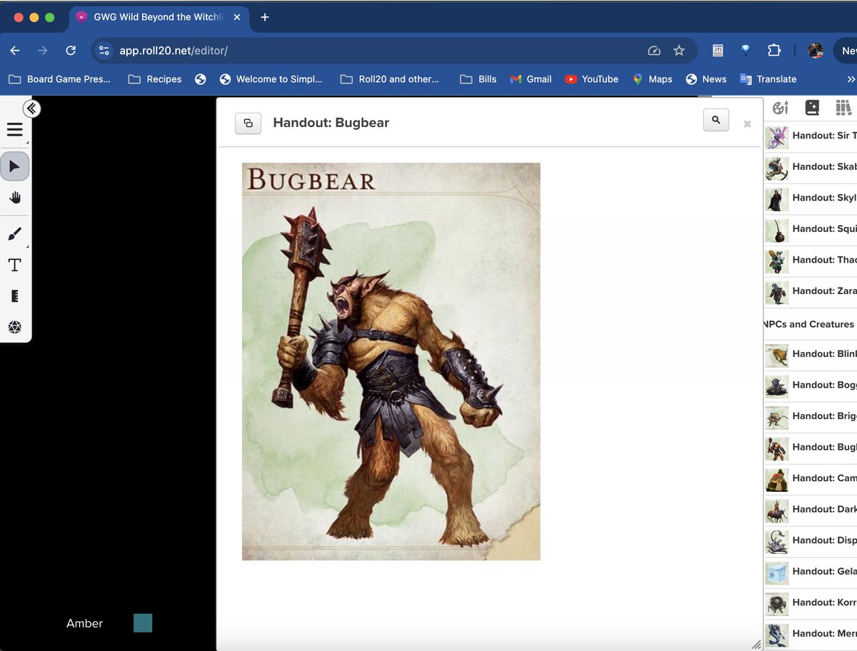The image size is (857, 651).
Task: Open the Handout: Skab... journal entry
Action: (x=811, y=166)
